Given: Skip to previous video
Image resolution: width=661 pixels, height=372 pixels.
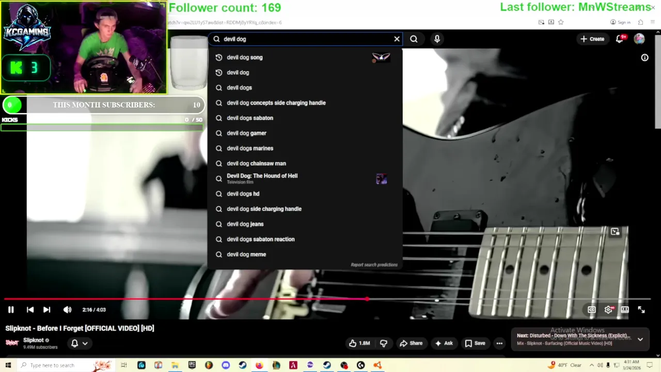Looking at the screenshot, I should [30, 309].
